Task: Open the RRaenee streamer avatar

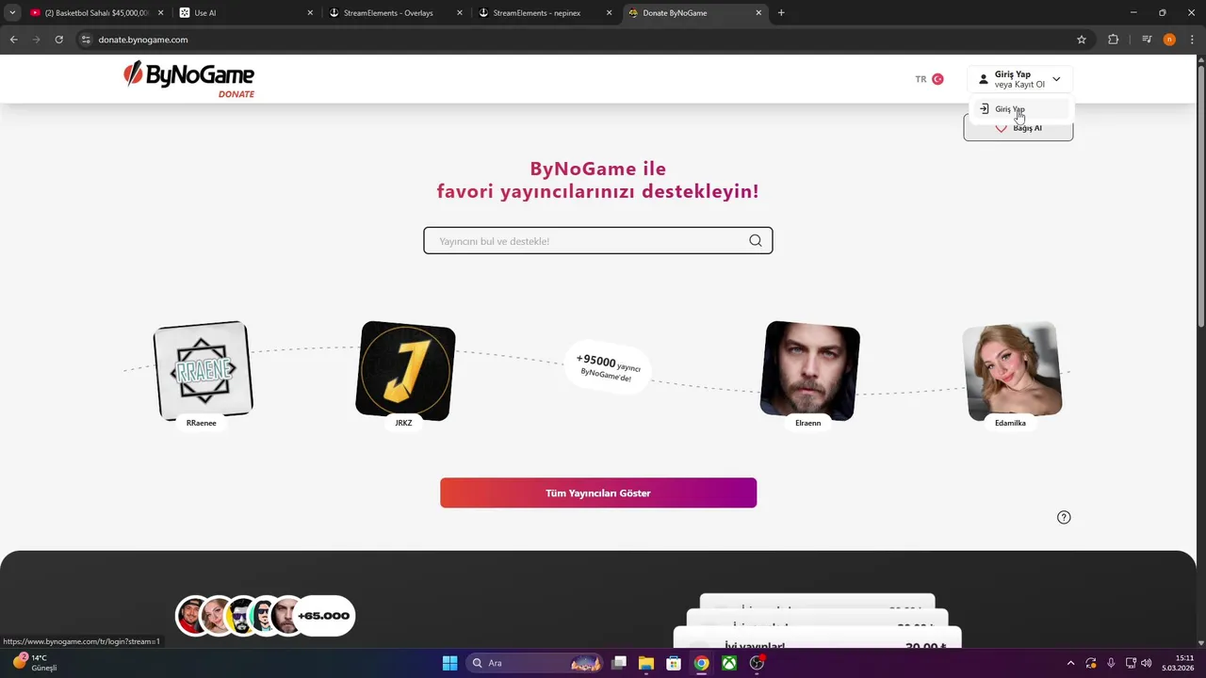Action: 203,370
